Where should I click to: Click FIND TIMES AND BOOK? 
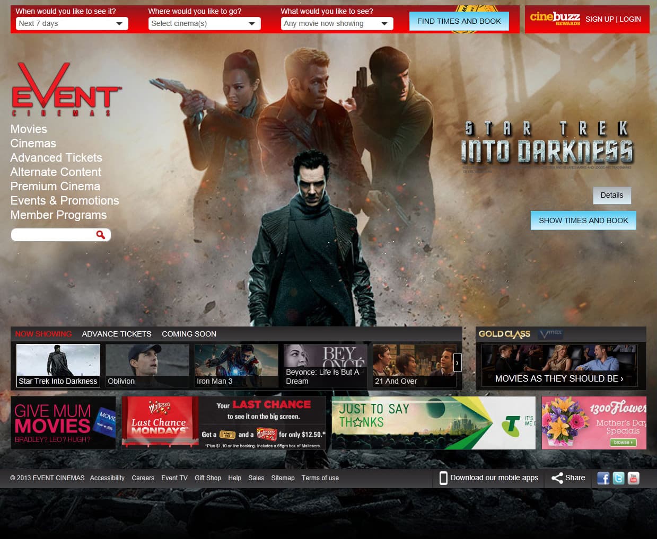[x=459, y=21]
